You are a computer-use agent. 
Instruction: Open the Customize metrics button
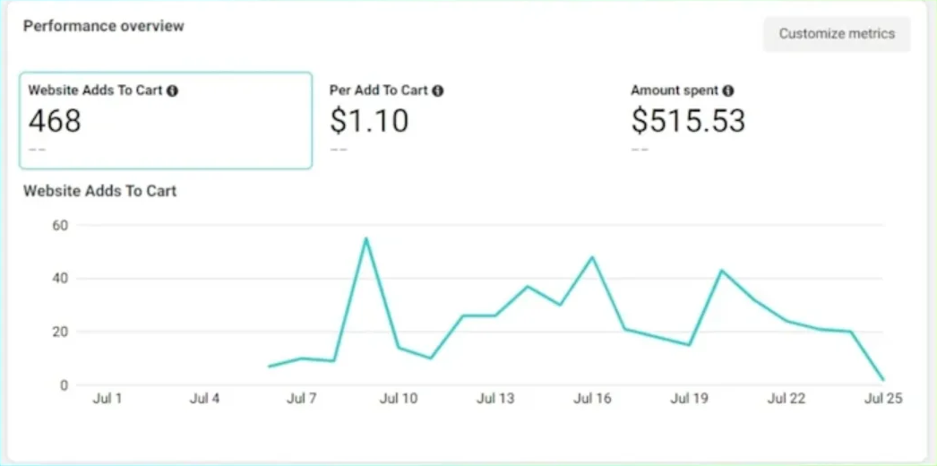click(836, 34)
